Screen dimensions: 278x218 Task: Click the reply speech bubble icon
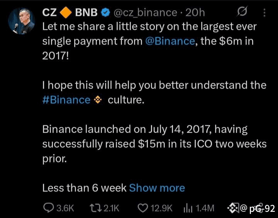48,208
